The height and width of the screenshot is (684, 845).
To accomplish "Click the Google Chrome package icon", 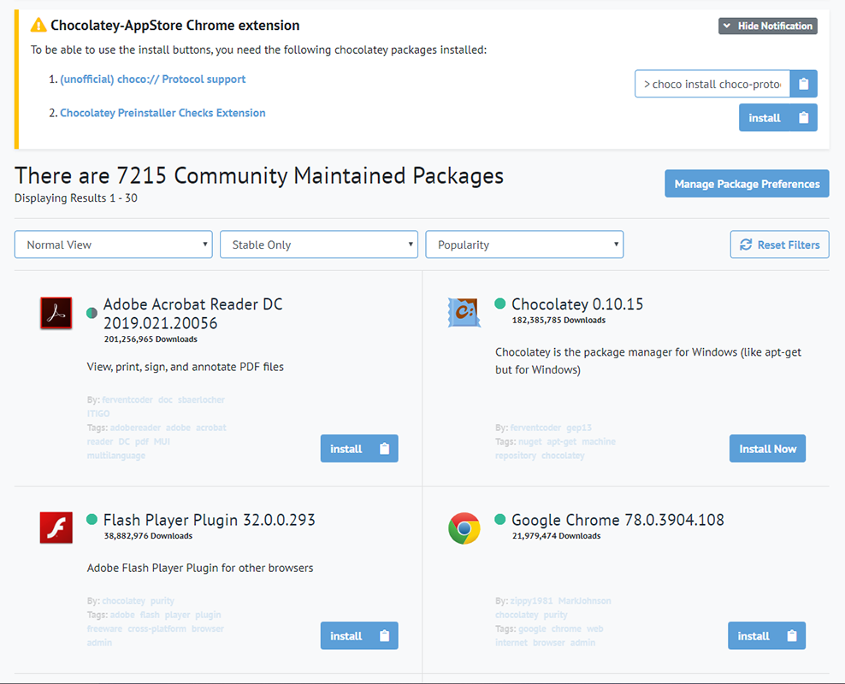I will click(x=464, y=528).
